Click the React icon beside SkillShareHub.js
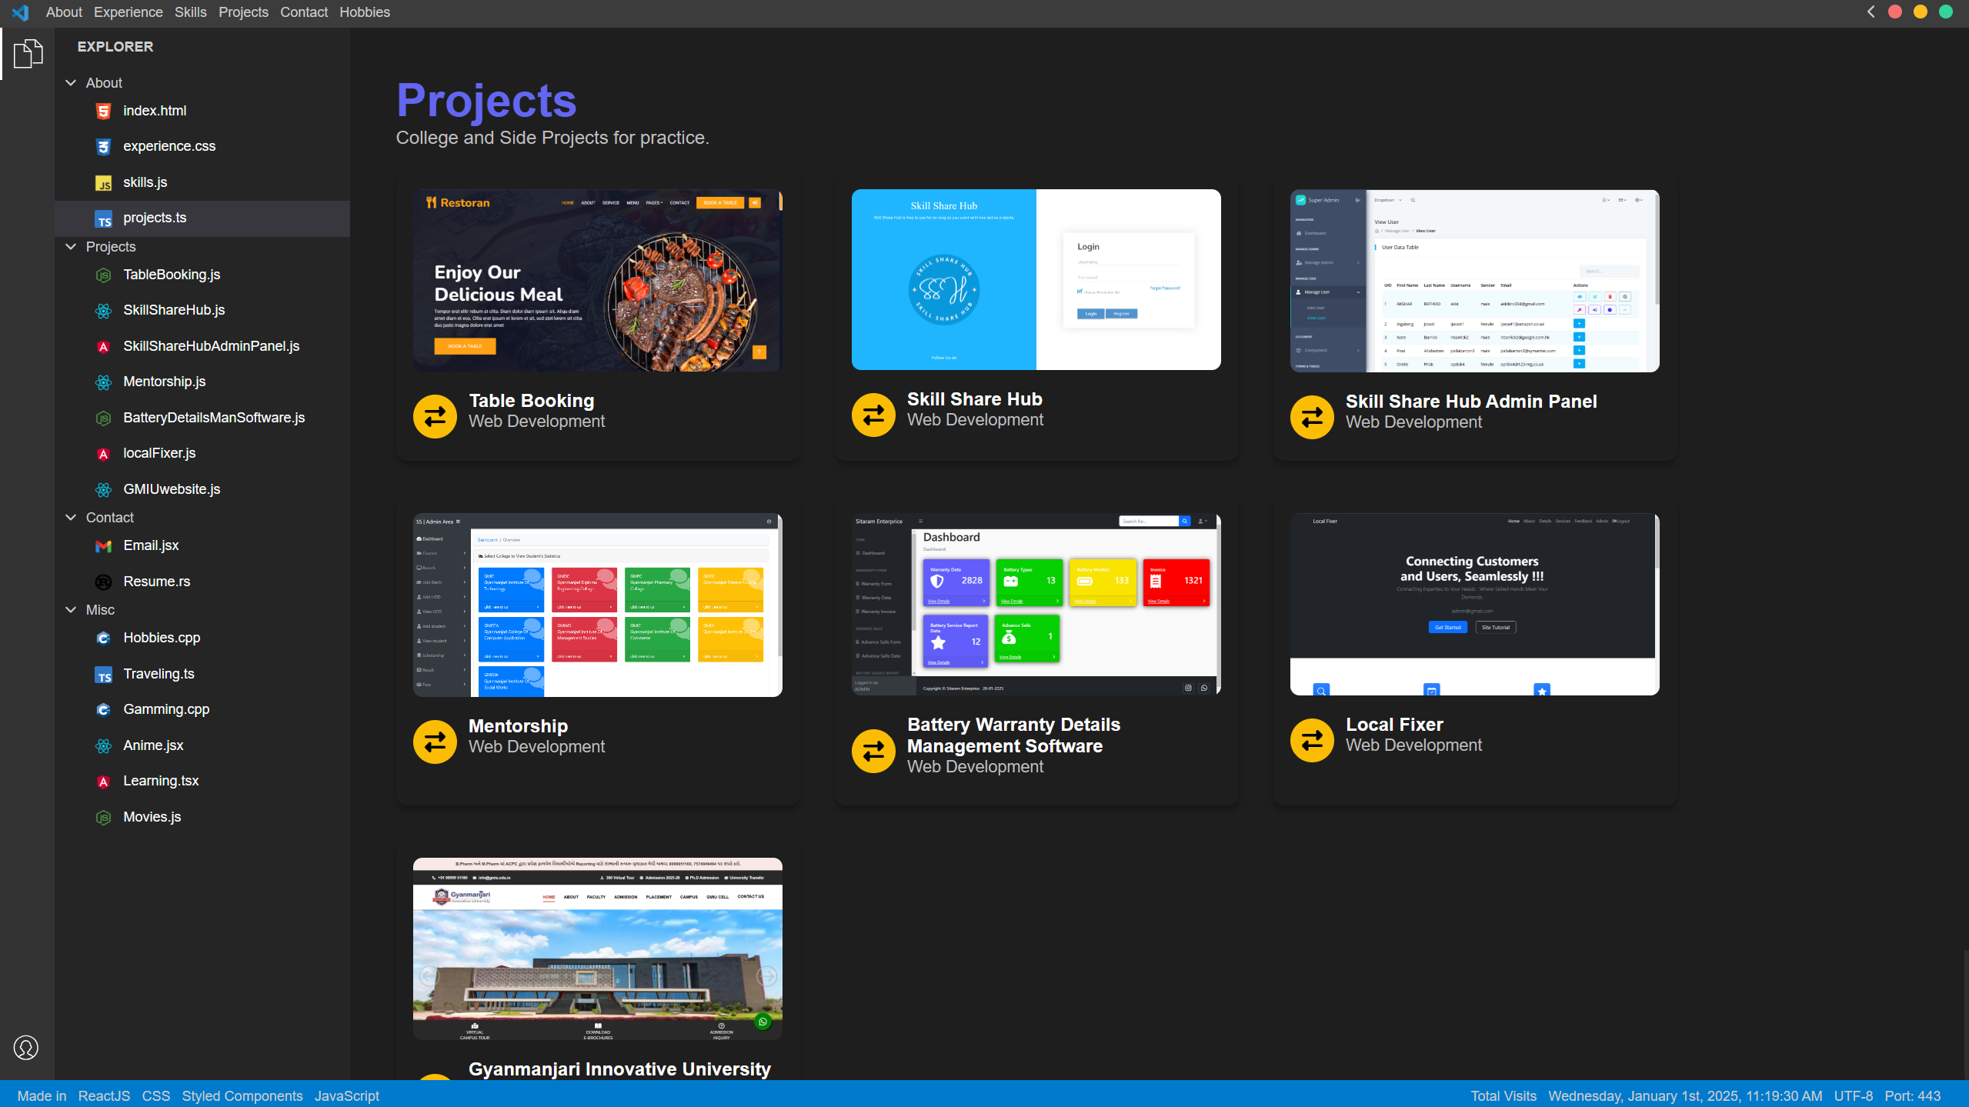This screenshot has width=1969, height=1107. 103,311
